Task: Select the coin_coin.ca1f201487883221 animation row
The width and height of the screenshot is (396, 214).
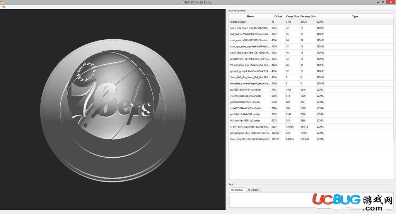Action: point(311,40)
